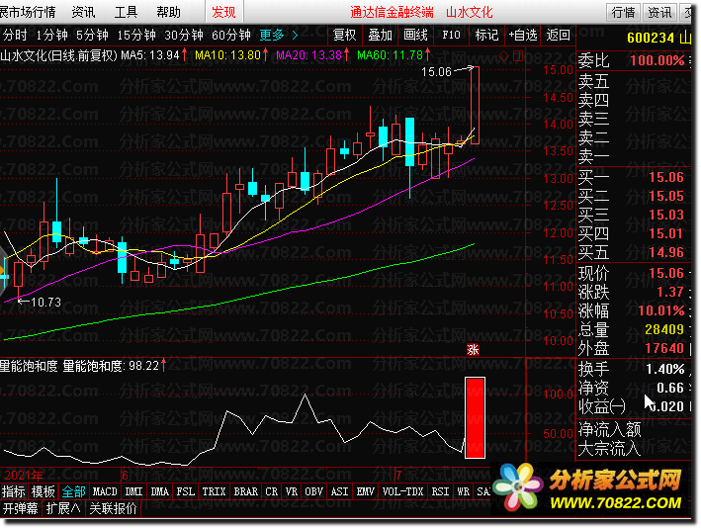
Task: Select the 指标 tab at bottom
Action: point(14,491)
